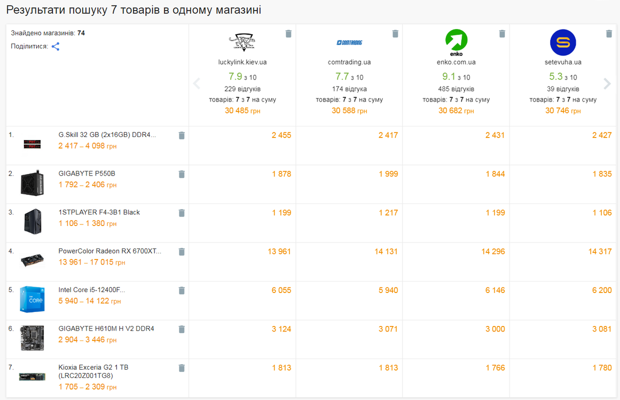The height and width of the screenshot is (400, 620).
Task: Delete PowerColor Radeon RX 6700XT product row
Action: pos(181,251)
